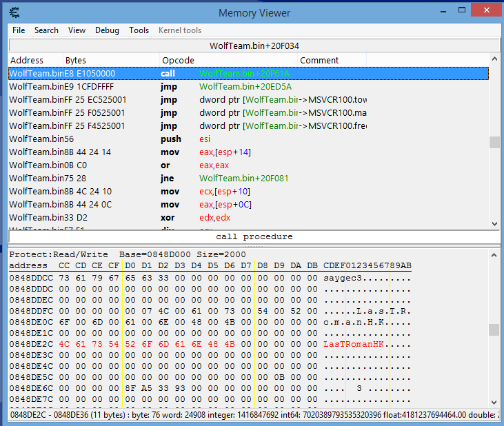504x426 pixels.
Task: Click scroll down arrow of disassembler pane
Action: pos(494,224)
